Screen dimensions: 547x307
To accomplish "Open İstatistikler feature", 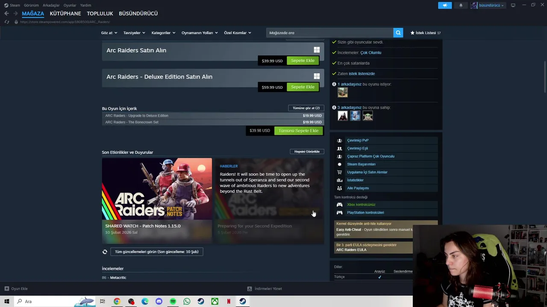I will coord(355,180).
